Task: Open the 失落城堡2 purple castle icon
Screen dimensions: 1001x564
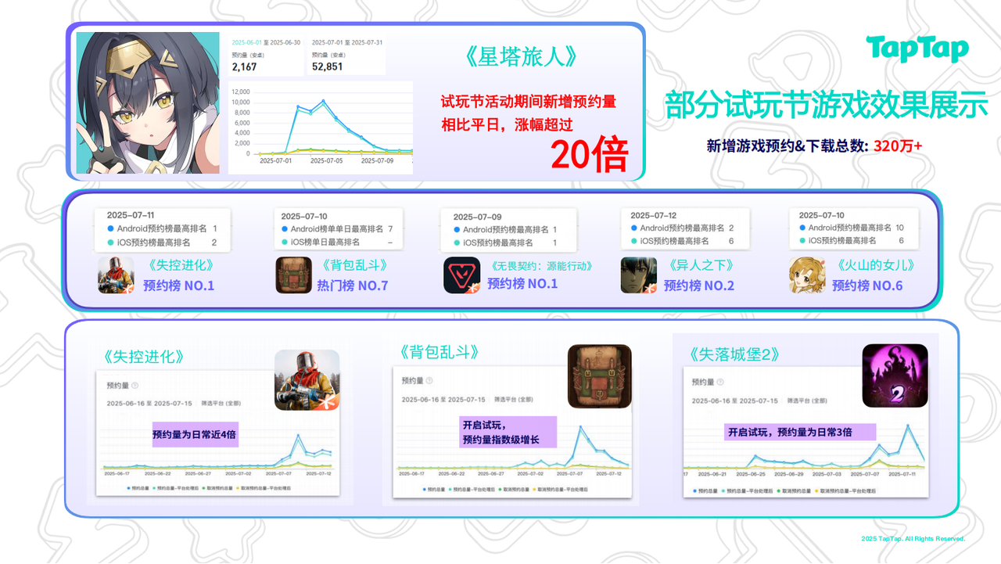Action: [x=895, y=376]
